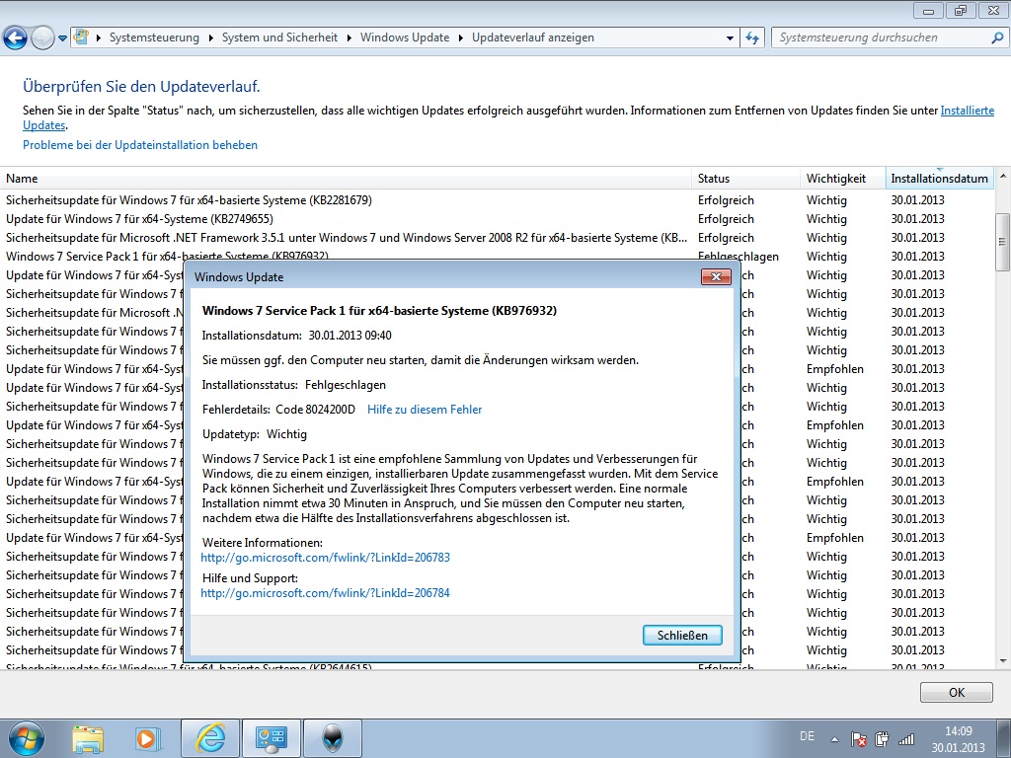Select the Sicherheitsupdate KB2281679 row
Screen dimensions: 1011x758
click(497, 200)
